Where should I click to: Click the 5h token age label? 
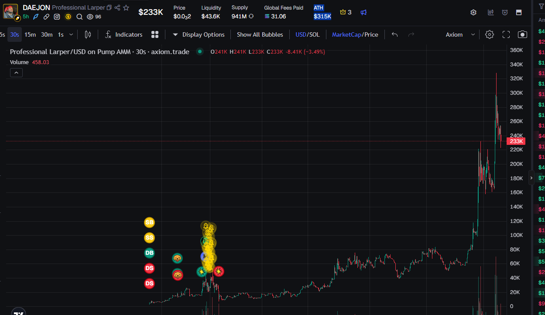point(26,17)
